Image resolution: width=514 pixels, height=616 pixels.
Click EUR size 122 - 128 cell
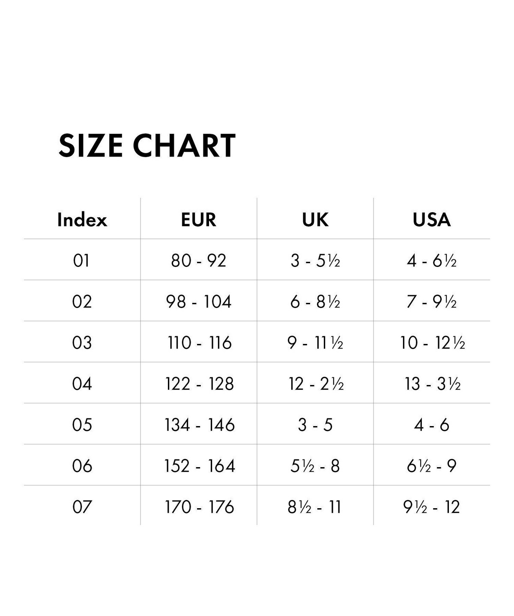click(199, 384)
